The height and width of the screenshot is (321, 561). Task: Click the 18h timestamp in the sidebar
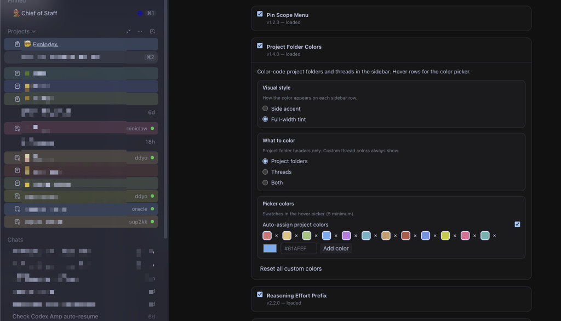tap(150, 142)
